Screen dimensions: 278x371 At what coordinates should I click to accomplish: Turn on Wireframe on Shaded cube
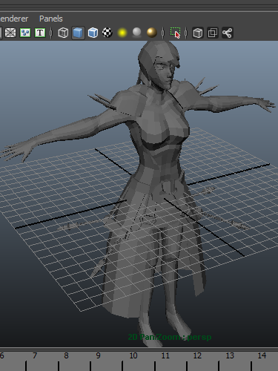(93, 33)
